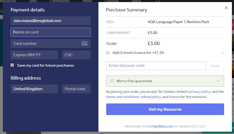Open the terms and conditions link

pos(123,97)
